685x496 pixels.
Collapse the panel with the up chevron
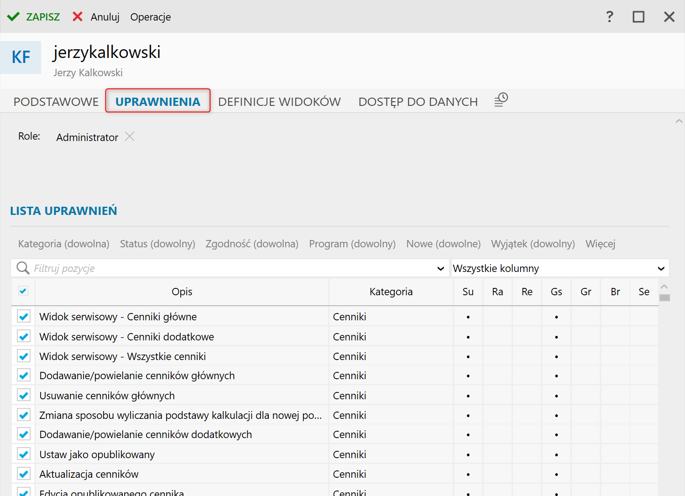coord(679,121)
